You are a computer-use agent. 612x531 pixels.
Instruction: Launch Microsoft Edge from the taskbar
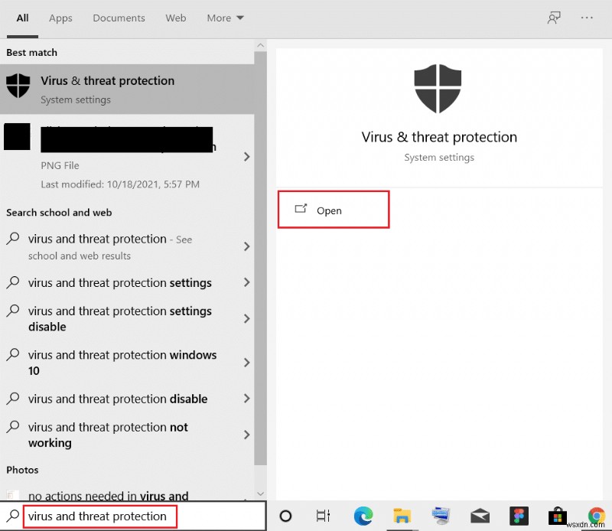pos(362,516)
